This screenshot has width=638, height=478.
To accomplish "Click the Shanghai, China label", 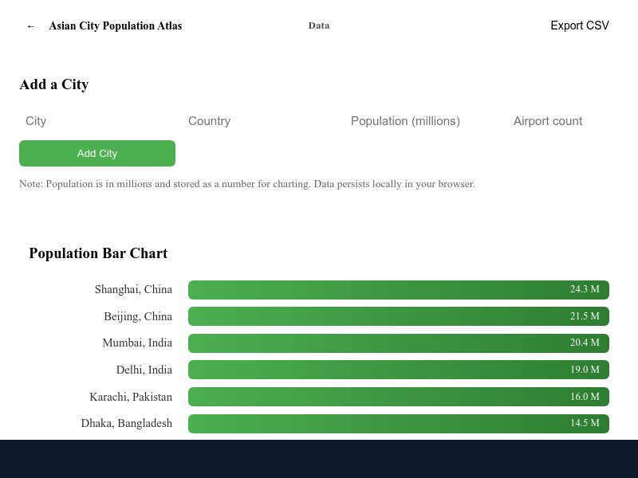I will pyautogui.click(x=133, y=290).
